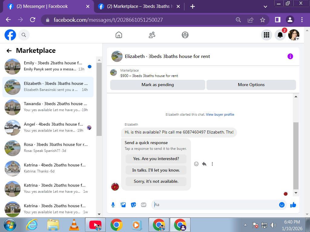310x232 pixels.
Task: Open Chrome three-dot menu
Action: pos(302,20)
